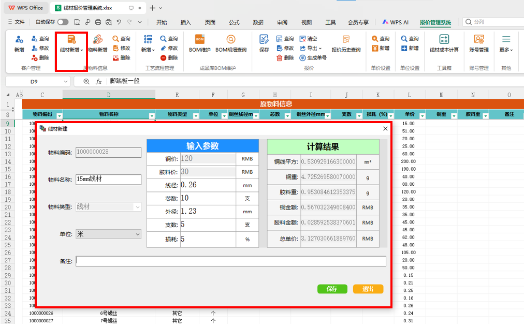The height and width of the screenshot is (327, 524).
Task: Click the ribbon search box
Action: pyautogui.click(x=494, y=22)
